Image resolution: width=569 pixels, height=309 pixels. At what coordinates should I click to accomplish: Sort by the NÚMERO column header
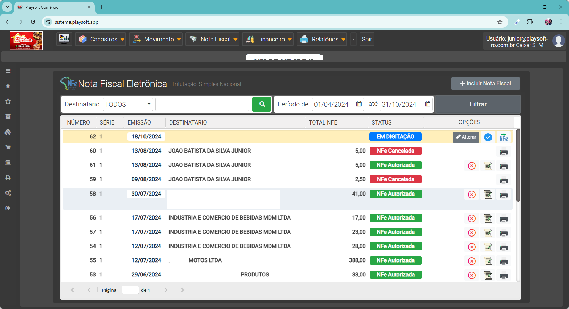click(79, 122)
